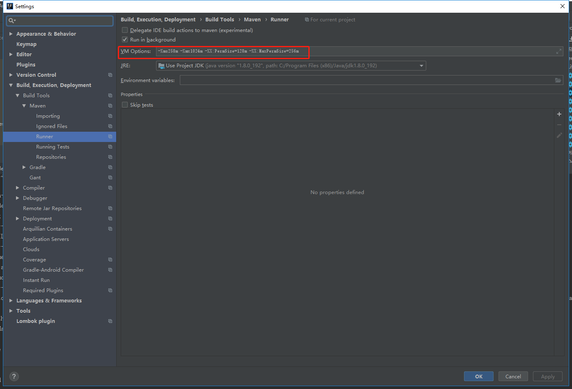572x389 pixels.
Task: Click the minus icon to remove a property
Action: tap(559, 125)
